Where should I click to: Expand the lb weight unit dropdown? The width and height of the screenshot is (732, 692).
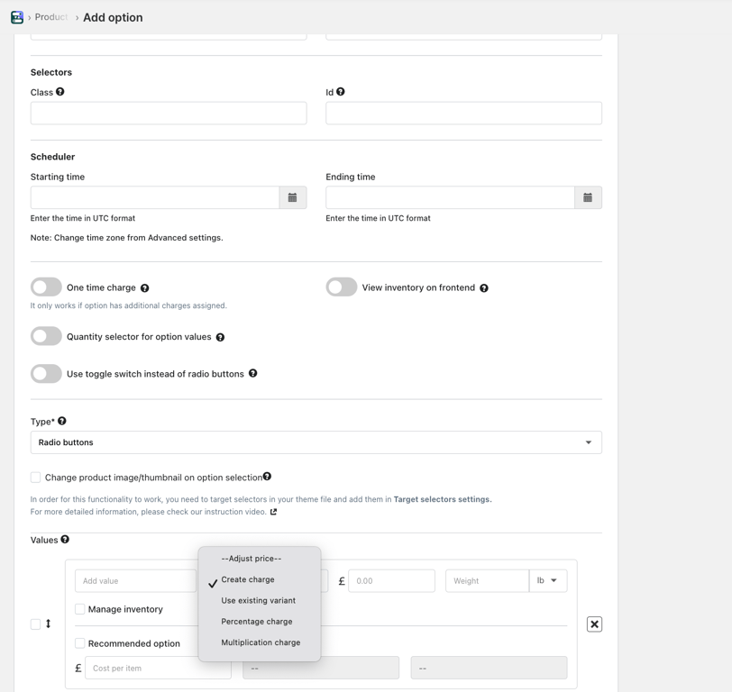coord(547,581)
